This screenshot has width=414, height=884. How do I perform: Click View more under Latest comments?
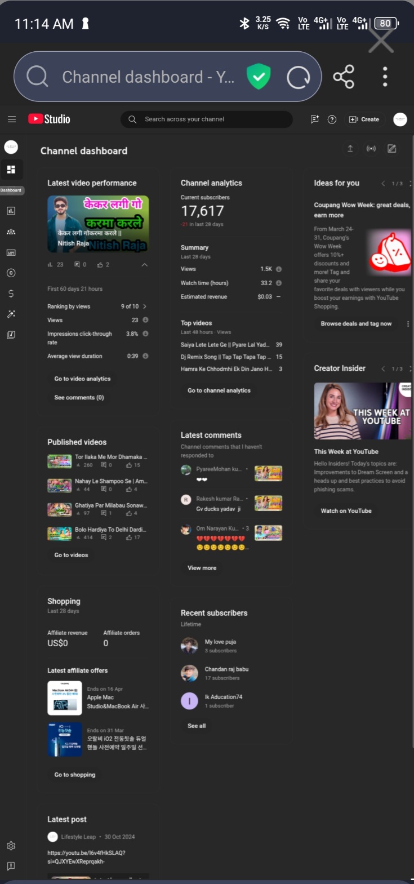tap(202, 568)
